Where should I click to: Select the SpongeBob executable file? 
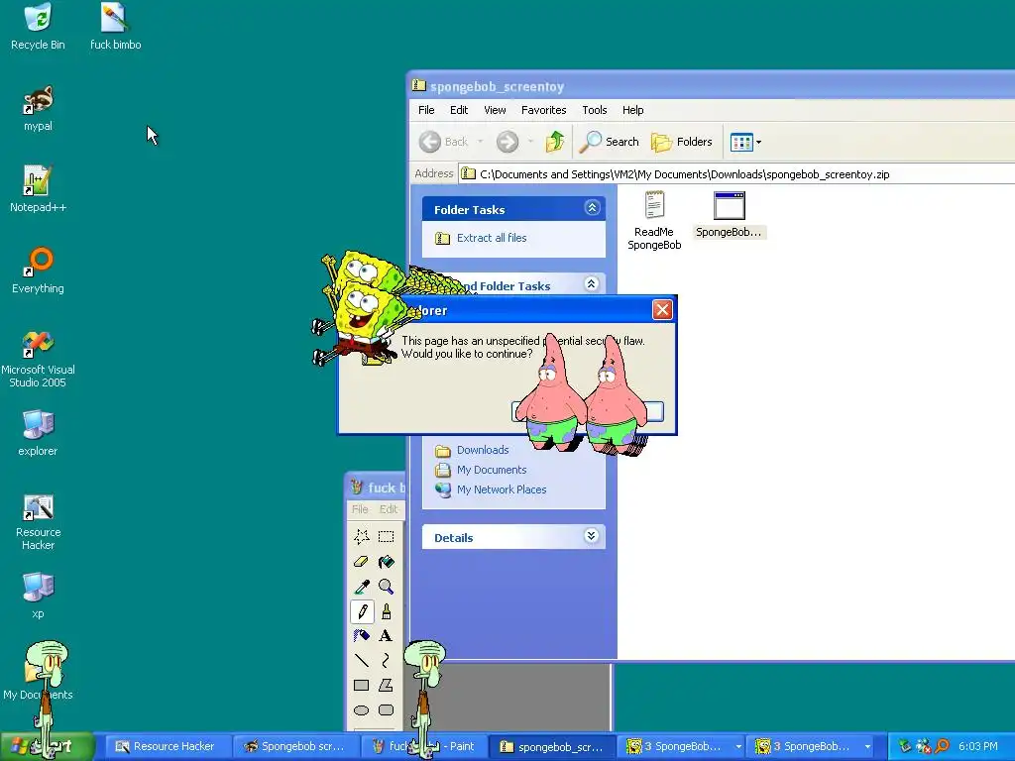coord(729,215)
